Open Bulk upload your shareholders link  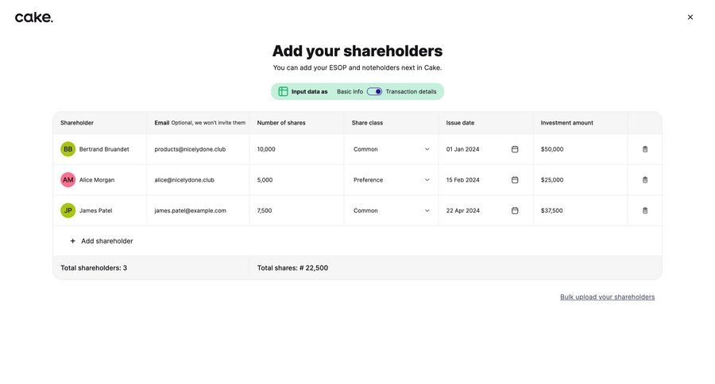607,298
